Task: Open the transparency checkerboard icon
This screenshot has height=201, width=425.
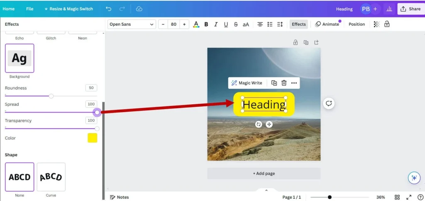Action: (x=376, y=24)
